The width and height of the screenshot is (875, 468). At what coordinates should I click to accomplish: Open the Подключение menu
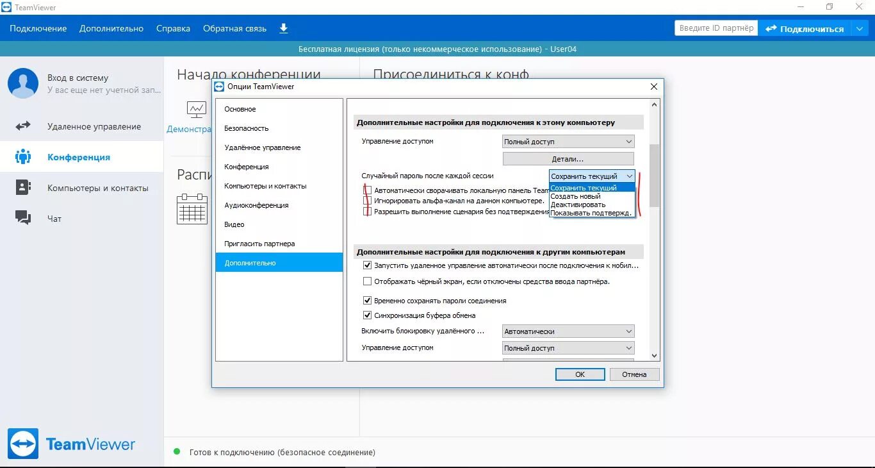[x=38, y=28]
